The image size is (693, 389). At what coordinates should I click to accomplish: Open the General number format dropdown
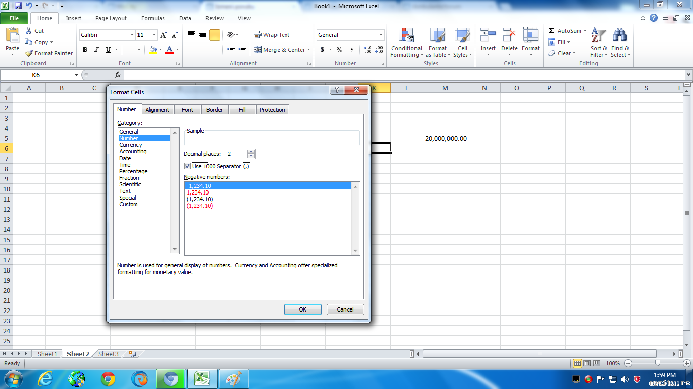tap(381, 35)
